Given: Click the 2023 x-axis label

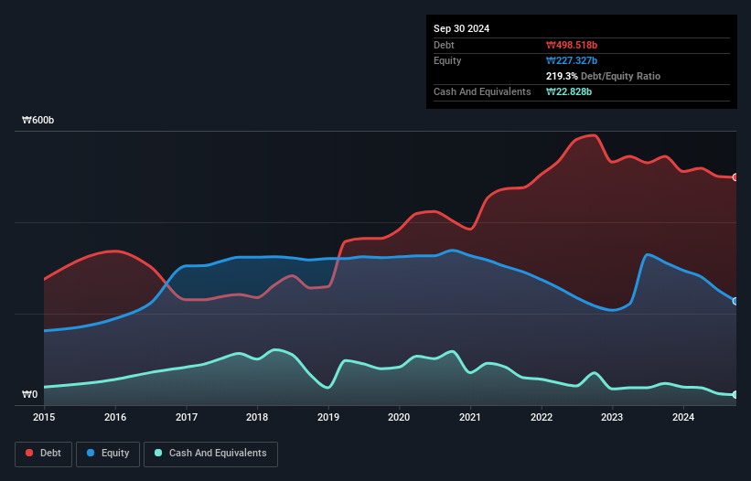Looking at the screenshot, I should (x=612, y=417).
